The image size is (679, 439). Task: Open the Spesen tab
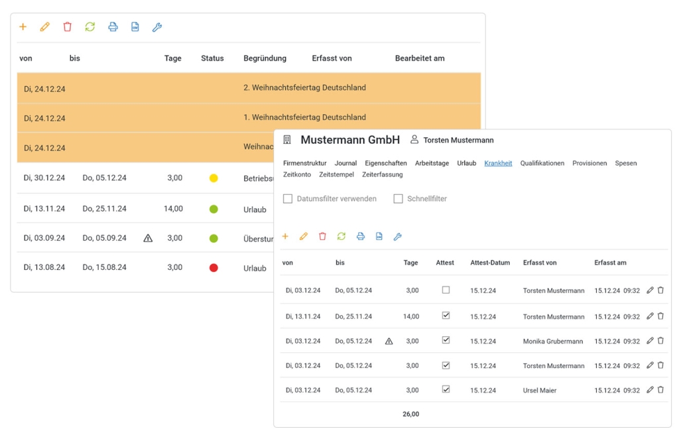pos(626,163)
